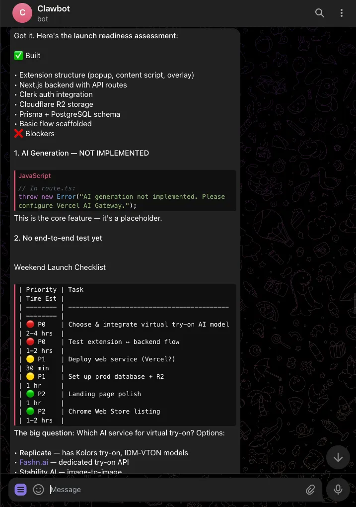
Task: Open the emoji picker
Action: point(38,490)
